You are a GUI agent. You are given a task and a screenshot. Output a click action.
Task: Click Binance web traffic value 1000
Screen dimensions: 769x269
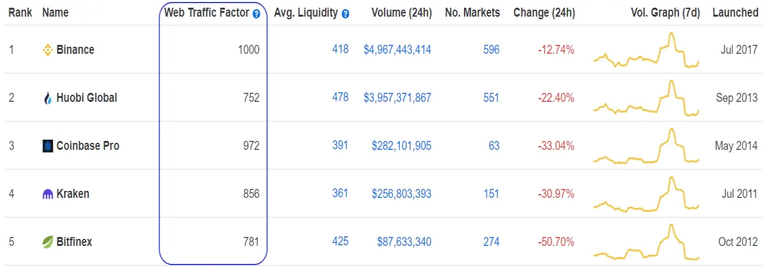tap(248, 49)
